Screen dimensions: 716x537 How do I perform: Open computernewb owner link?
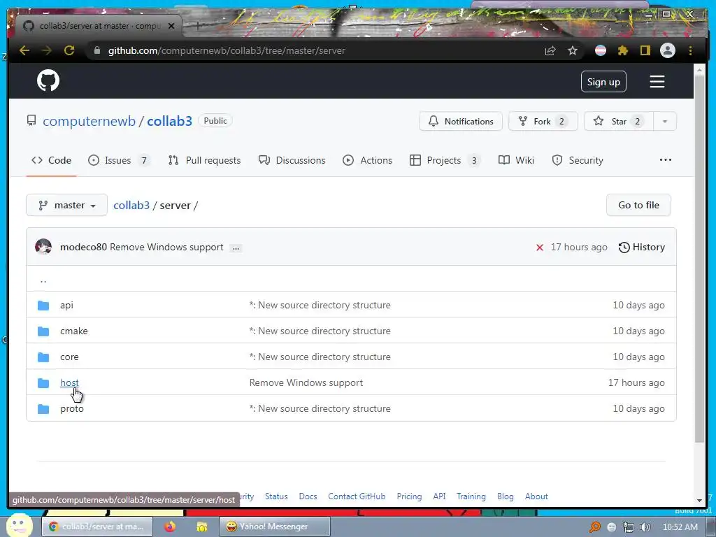click(x=89, y=121)
